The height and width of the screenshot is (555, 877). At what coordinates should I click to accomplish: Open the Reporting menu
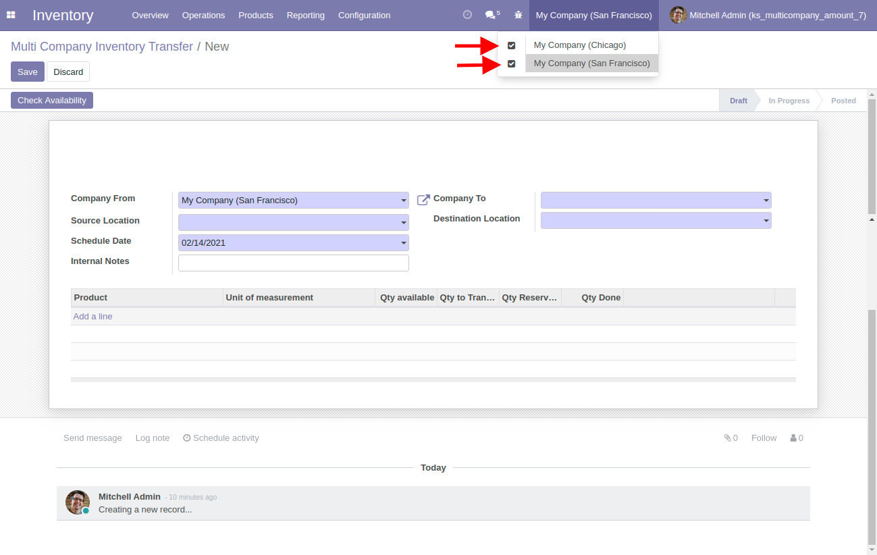[305, 15]
